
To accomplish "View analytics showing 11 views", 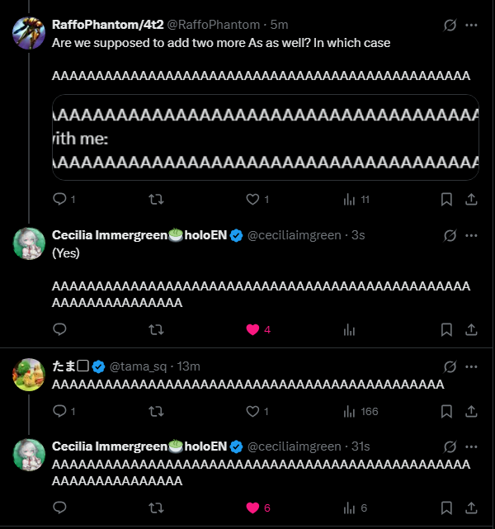I will [356, 200].
